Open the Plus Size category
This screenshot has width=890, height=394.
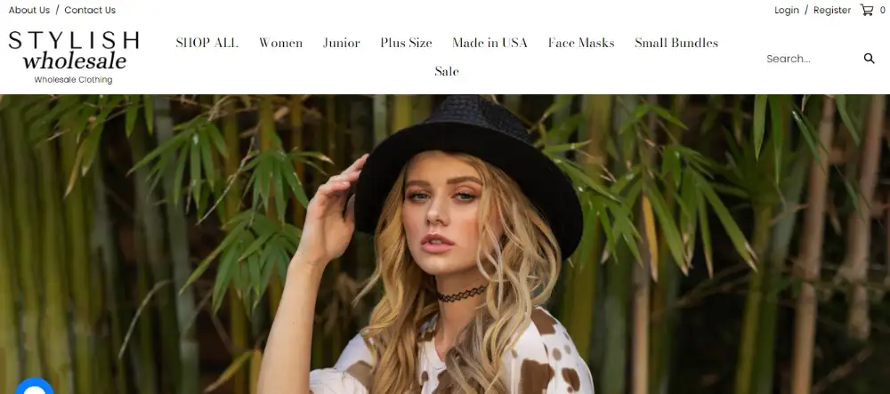406,43
